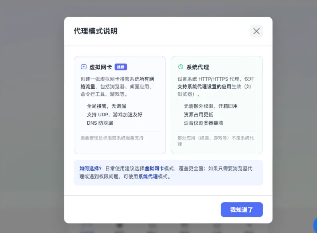Click the 无需额外权限,开箱即用 line
Screen dimensions: 317x233
coord(211,106)
